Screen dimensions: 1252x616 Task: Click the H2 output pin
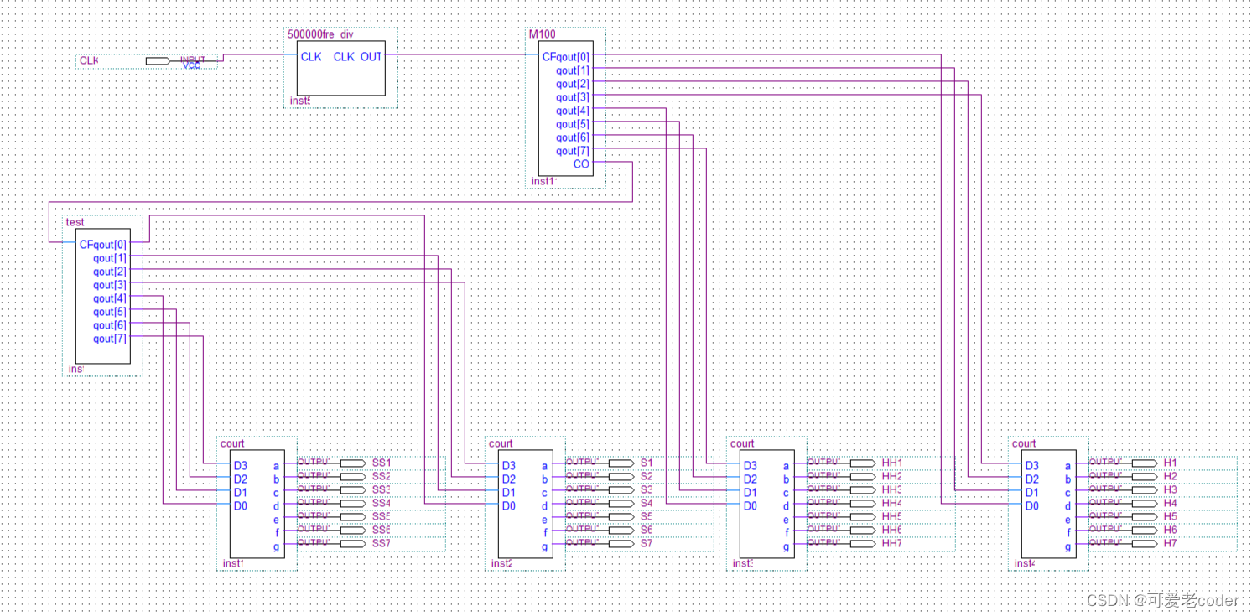point(1145,476)
